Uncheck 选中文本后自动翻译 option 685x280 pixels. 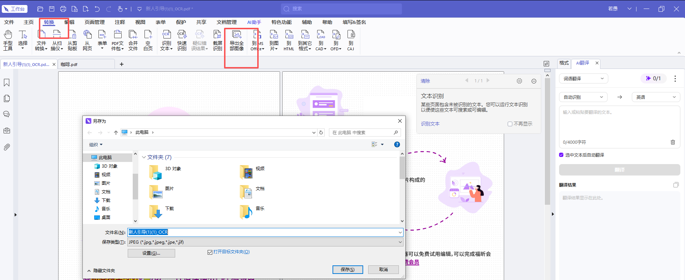561,155
